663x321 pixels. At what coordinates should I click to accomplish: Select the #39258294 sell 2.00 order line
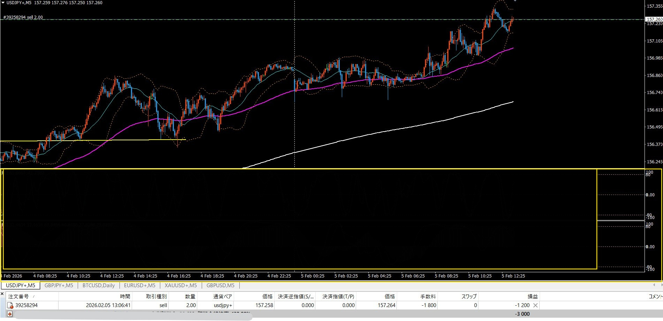point(23,17)
